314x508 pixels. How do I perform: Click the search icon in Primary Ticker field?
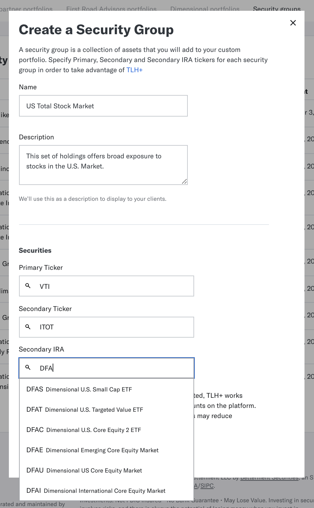(x=28, y=286)
